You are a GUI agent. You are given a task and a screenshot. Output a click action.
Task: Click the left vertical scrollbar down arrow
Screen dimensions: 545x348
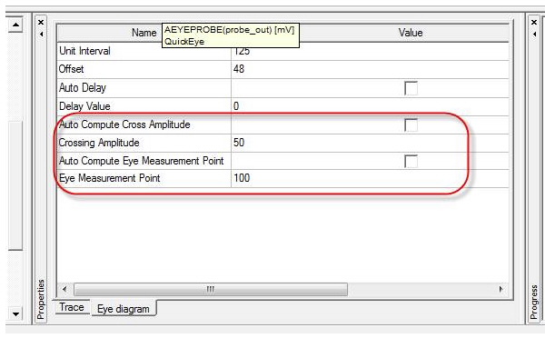(15, 314)
